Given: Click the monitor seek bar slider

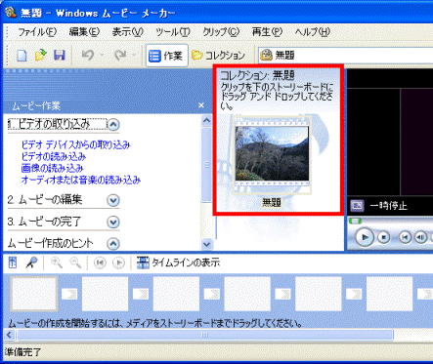Looking at the screenshot, I should (x=355, y=222).
